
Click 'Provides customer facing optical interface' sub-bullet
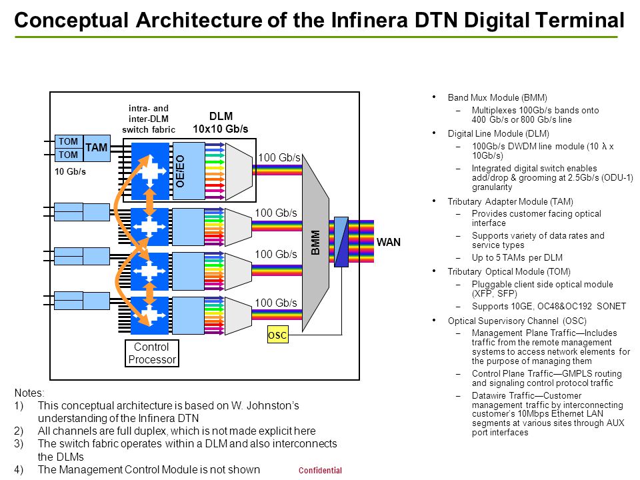pos(536,219)
